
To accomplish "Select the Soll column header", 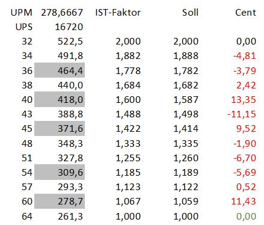I will (190, 13).
